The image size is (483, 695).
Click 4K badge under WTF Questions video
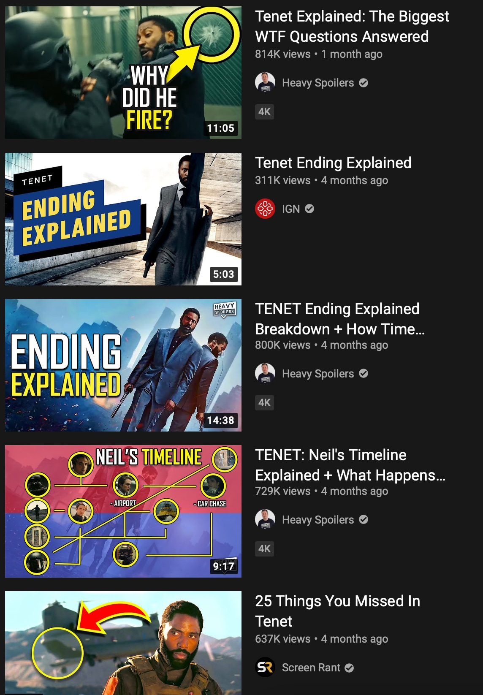click(x=265, y=111)
